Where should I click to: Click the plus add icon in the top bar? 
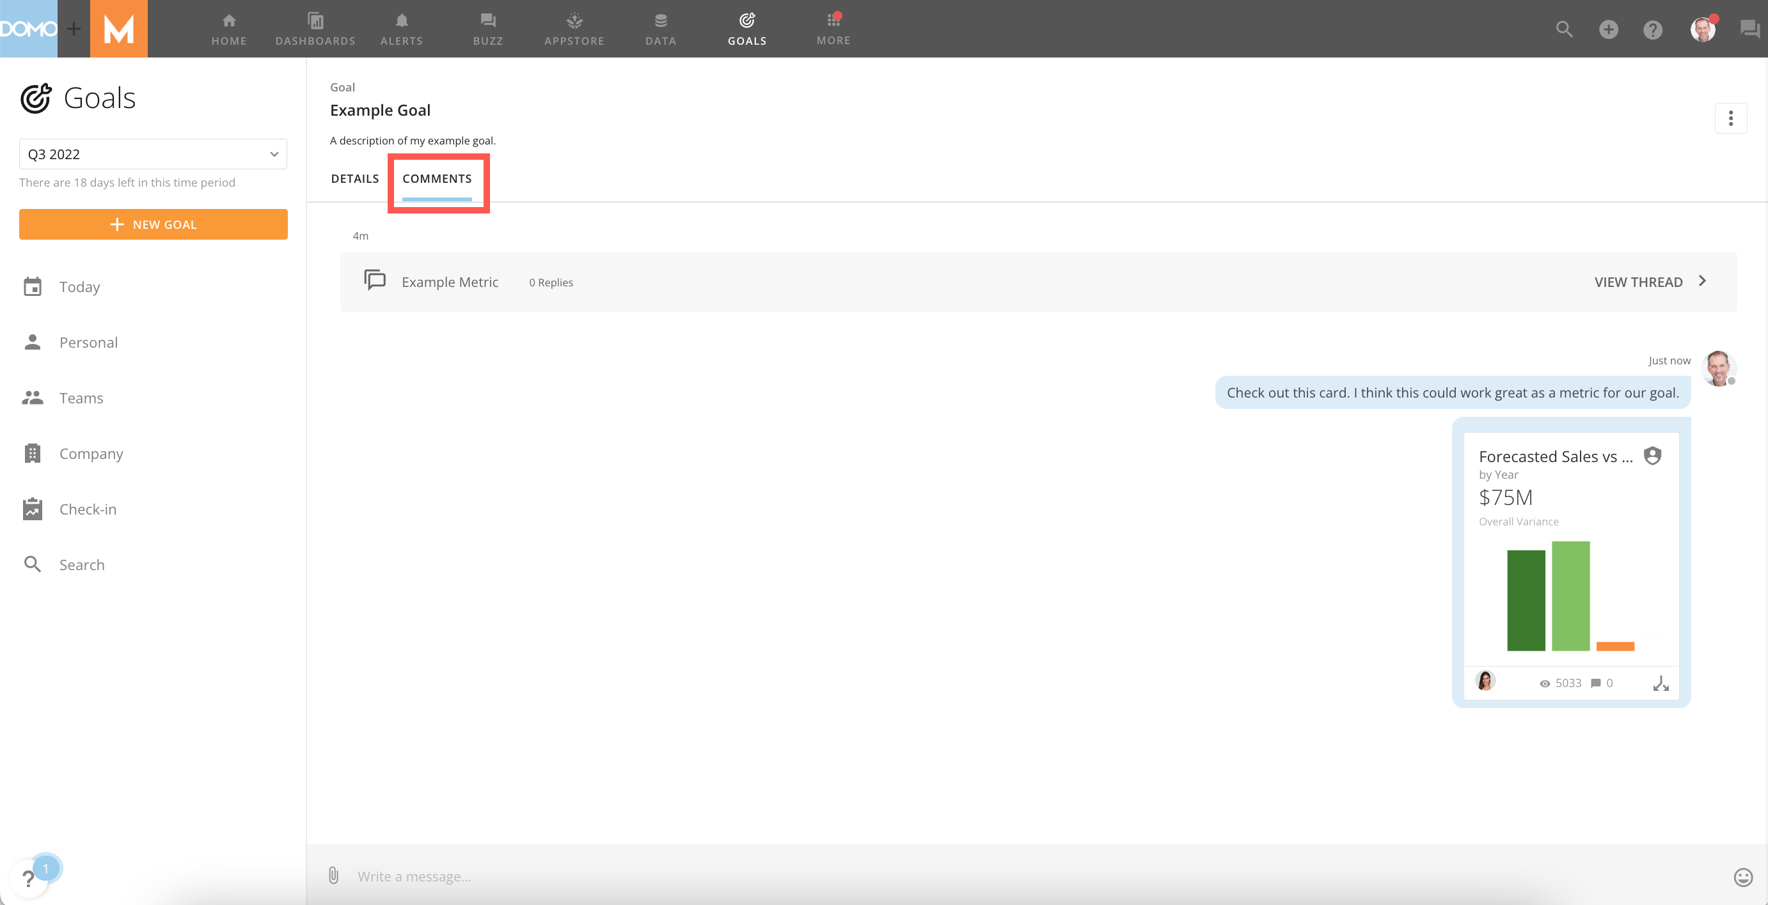point(1609,29)
